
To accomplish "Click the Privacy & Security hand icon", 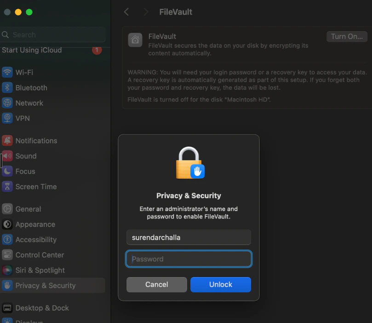I will pyautogui.click(x=7, y=285).
